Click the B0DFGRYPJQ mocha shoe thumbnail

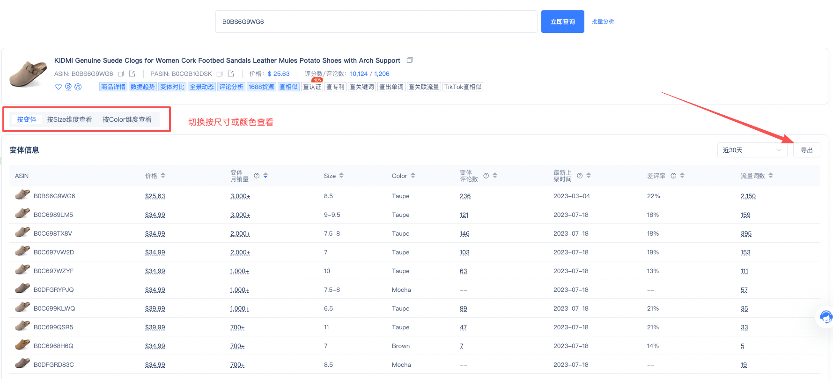pyautogui.click(x=22, y=289)
